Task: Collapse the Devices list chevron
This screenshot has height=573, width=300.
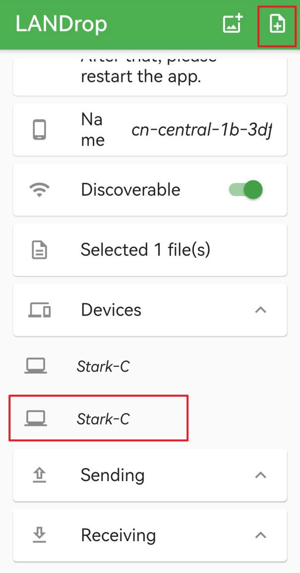Action: 260,310
